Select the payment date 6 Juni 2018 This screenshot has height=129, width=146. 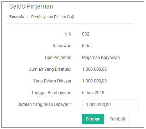point(93,93)
